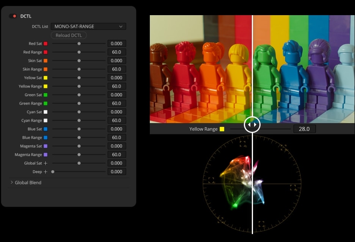Click the green swatch beside Green Range
The width and height of the screenshot is (355, 242).
coord(46,103)
